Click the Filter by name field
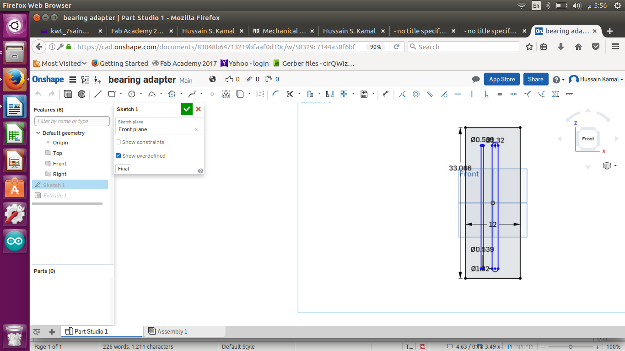The image size is (625, 351). (72, 121)
